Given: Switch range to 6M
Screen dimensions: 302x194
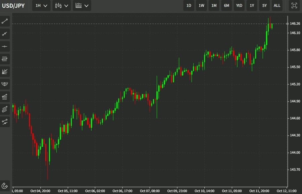Looking at the screenshot, I should (x=226, y=6).
